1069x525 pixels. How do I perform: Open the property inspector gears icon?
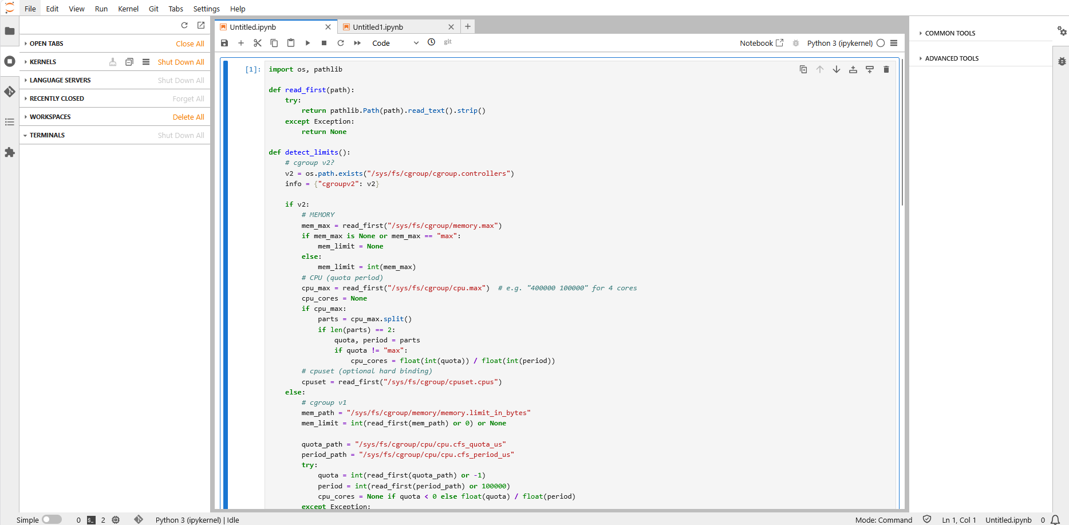click(1062, 31)
